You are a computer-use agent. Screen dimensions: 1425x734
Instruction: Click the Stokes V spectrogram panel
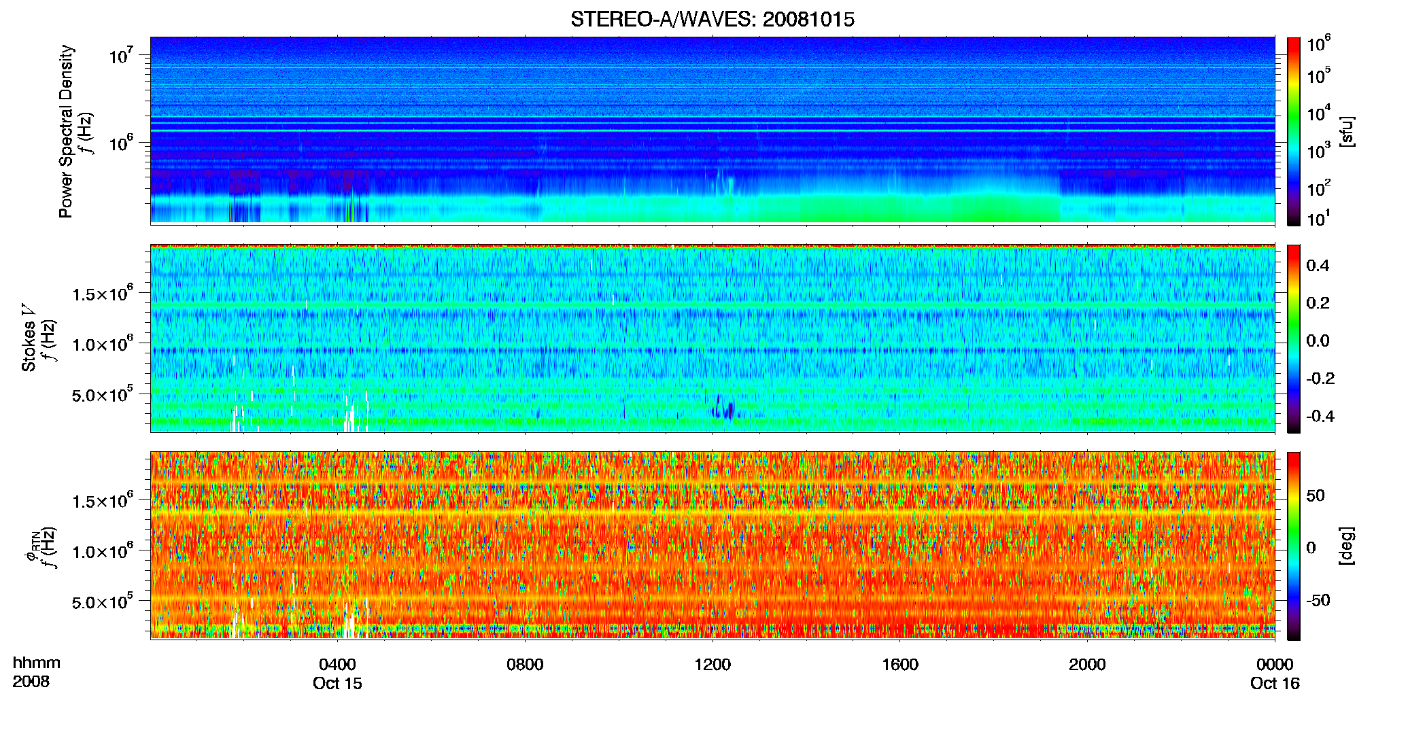[x=712, y=338]
